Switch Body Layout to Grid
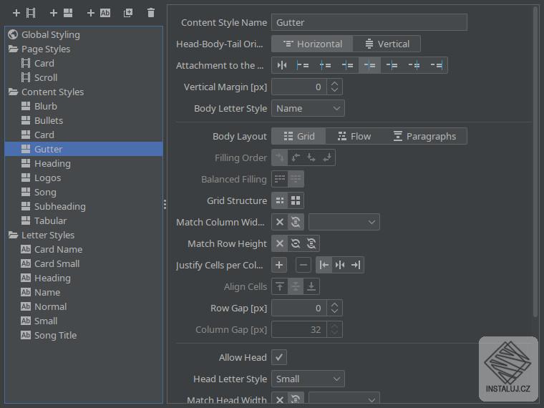The width and height of the screenshot is (544, 408). [x=298, y=136]
